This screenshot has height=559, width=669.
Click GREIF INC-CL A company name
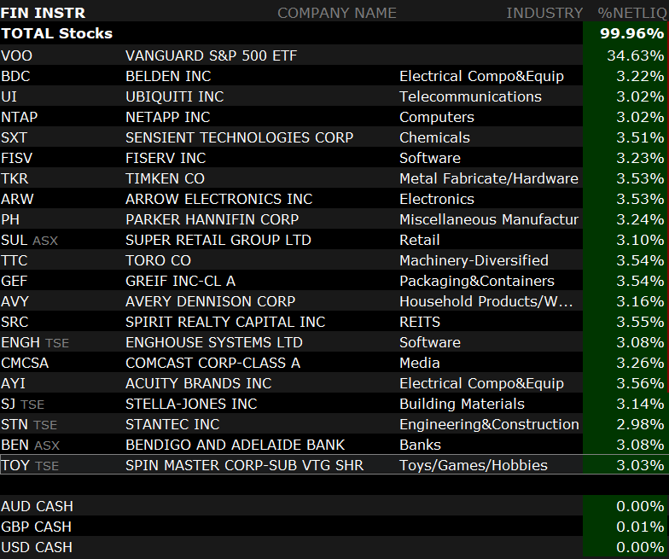click(x=181, y=281)
